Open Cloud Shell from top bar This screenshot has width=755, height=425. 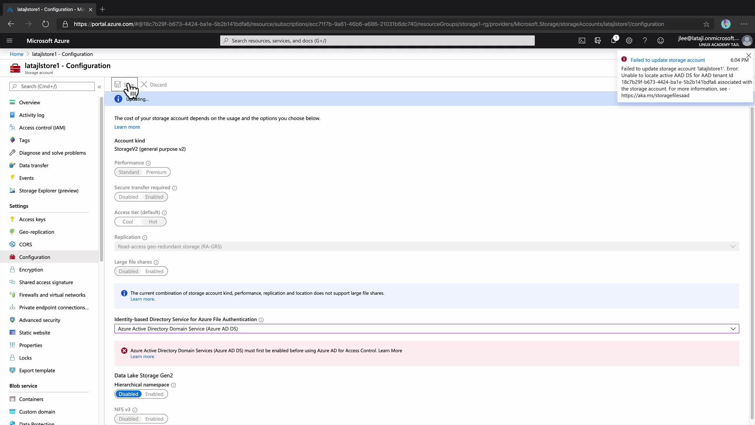click(x=582, y=41)
